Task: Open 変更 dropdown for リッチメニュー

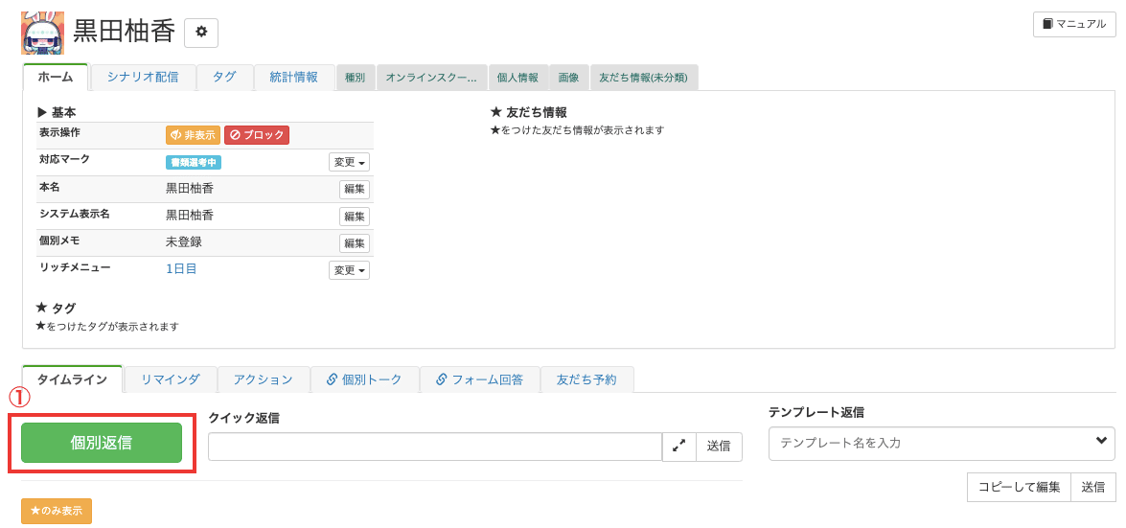Action: click(x=349, y=270)
